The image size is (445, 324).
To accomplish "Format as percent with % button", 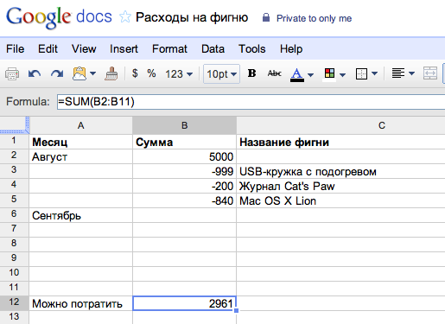I will click(151, 73).
